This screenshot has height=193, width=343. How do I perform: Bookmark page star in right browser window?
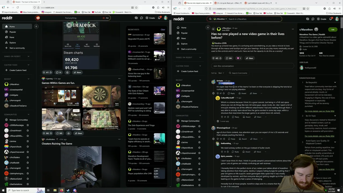click(x=308, y=9)
